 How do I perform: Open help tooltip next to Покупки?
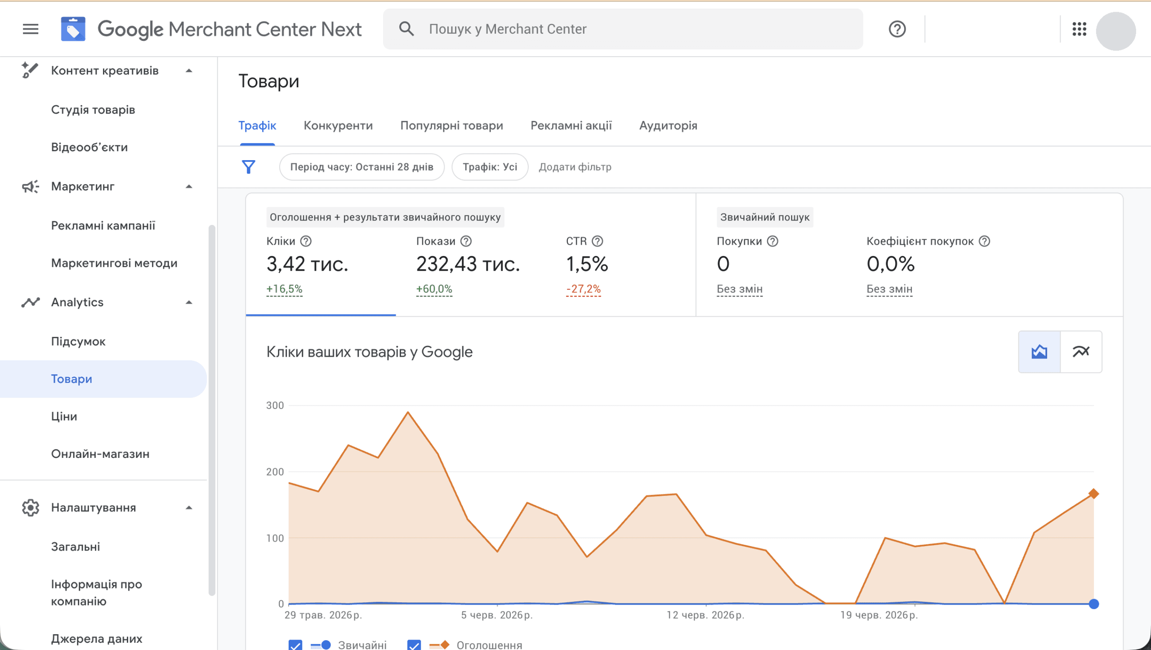772,241
